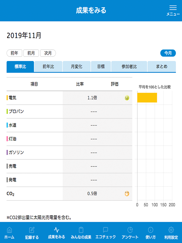The image size is (182, 243).
Task: Click the smiley face rating for electricity
Action: point(127,98)
